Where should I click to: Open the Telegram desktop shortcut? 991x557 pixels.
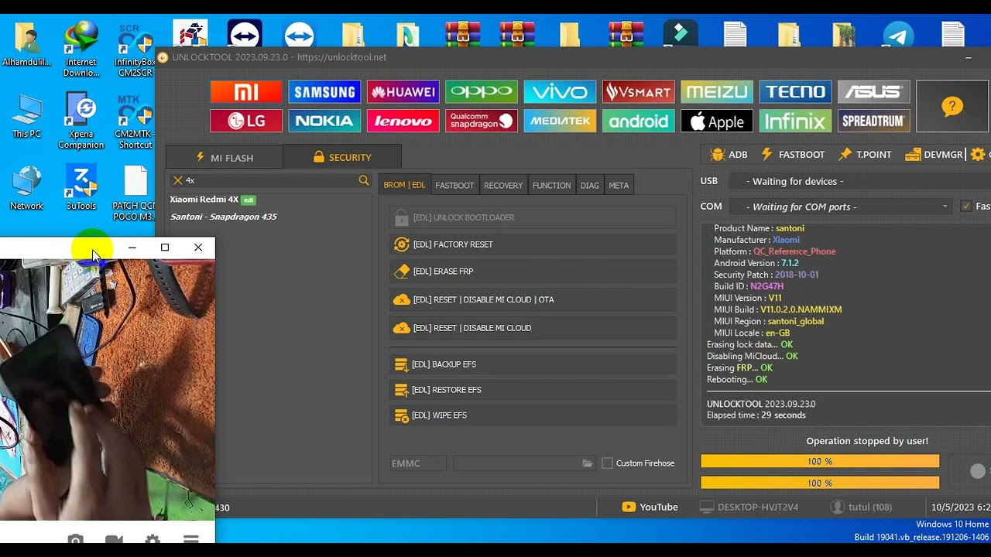[x=898, y=34]
